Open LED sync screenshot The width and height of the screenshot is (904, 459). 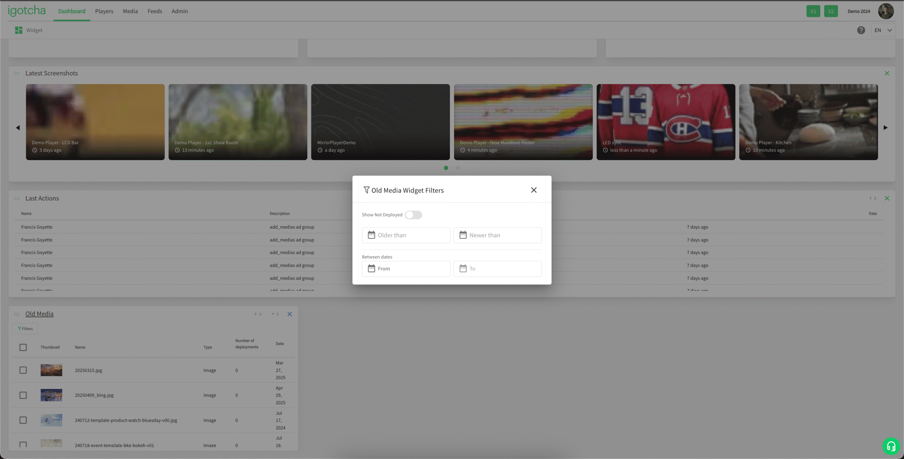pos(666,122)
